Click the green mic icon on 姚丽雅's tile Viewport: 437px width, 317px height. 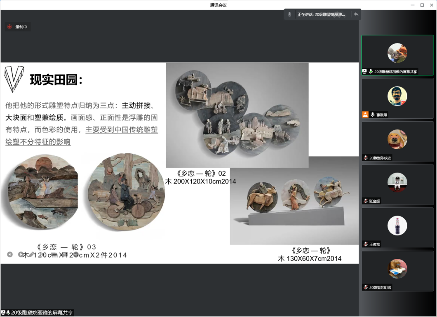click(371, 71)
